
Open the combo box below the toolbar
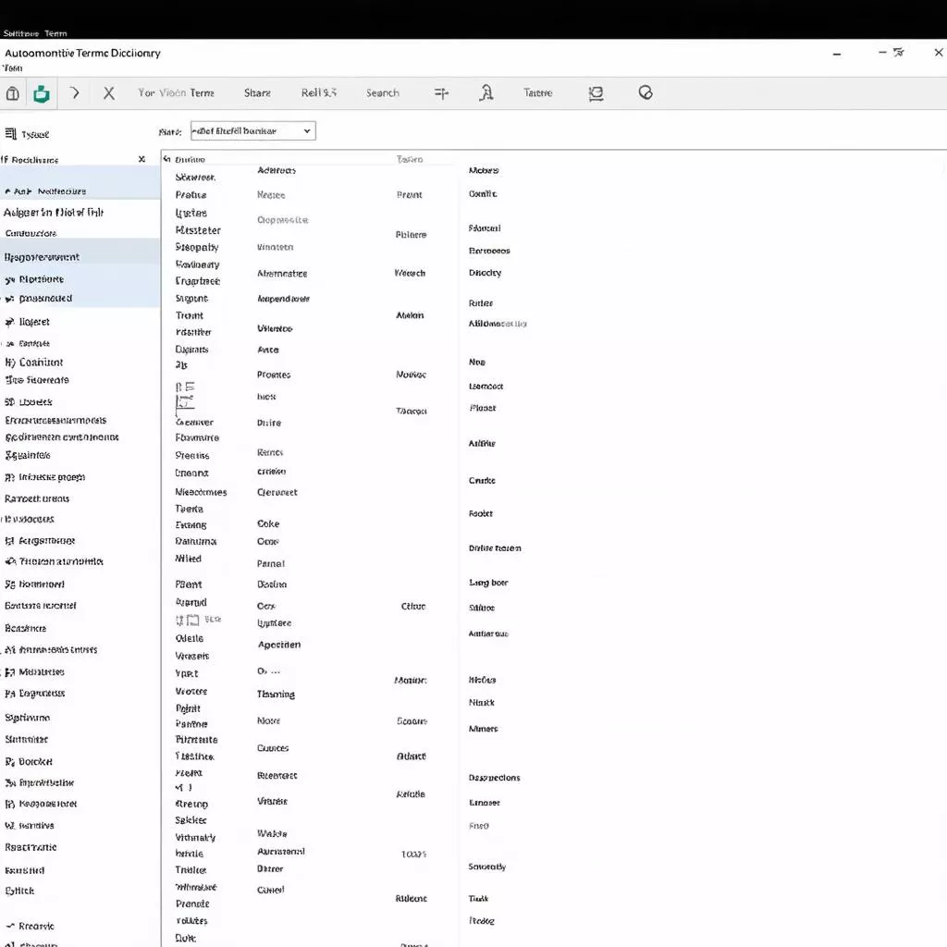point(252,131)
